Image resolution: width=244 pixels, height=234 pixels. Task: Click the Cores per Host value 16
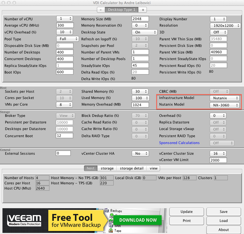(42, 183)
